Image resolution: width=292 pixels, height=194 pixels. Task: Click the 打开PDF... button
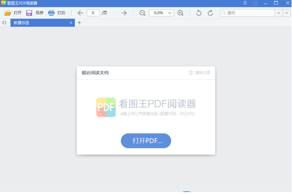[x=146, y=141]
